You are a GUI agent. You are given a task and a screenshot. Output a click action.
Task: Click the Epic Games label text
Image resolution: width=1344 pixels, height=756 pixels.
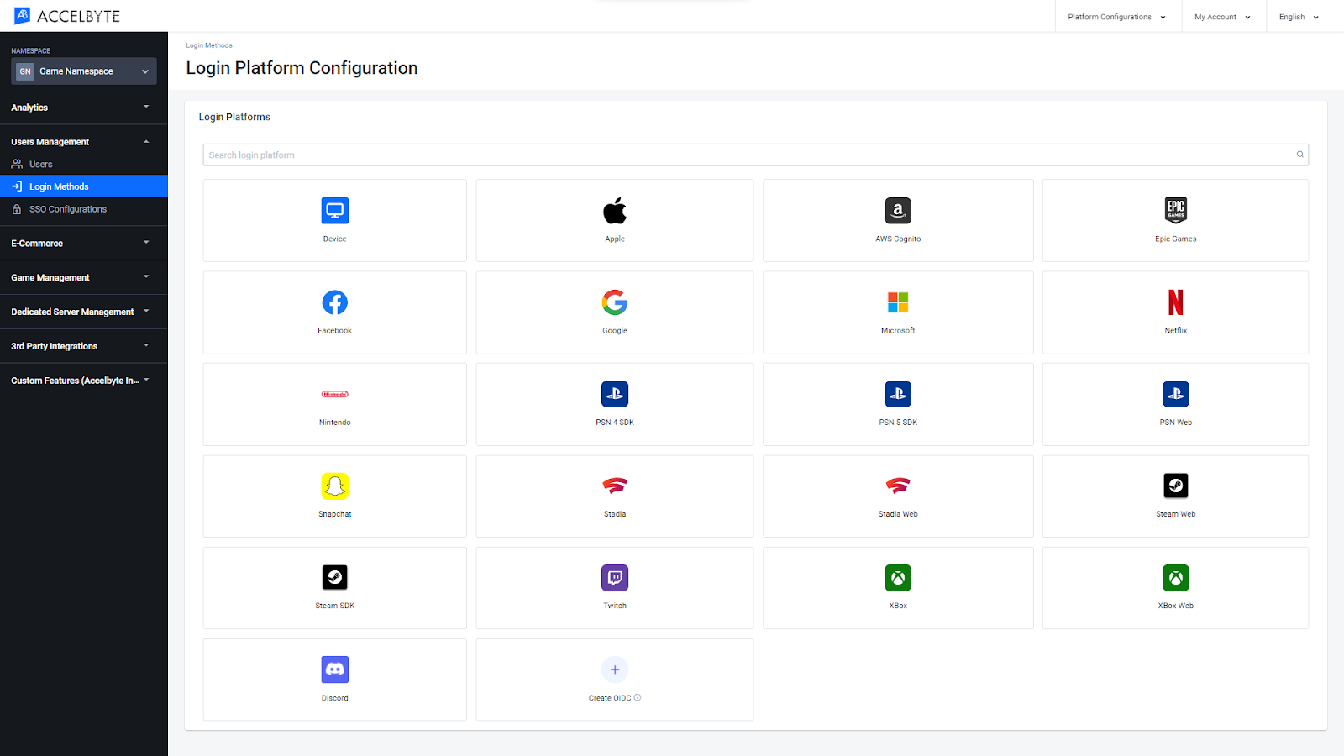point(1175,239)
